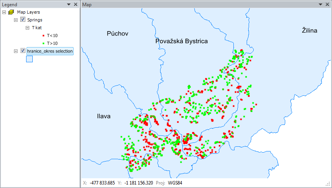Select the T>10 legend label
This screenshot has width=332, height=188.
(x=52, y=43)
